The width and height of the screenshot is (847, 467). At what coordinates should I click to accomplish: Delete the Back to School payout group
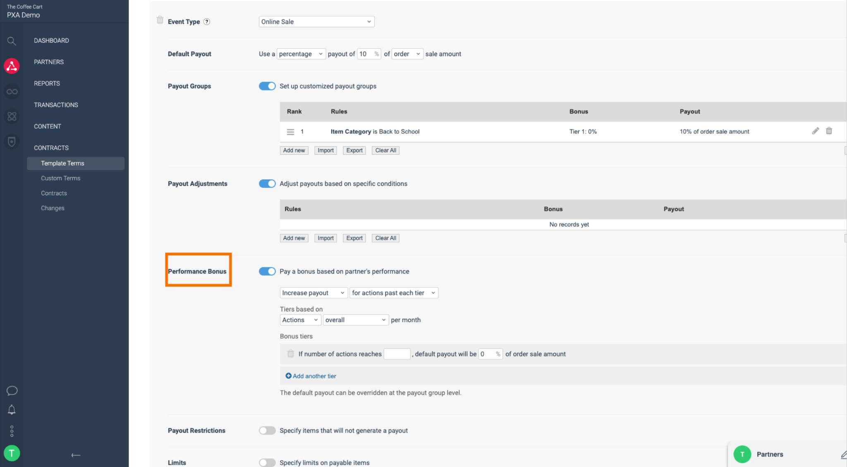[829, 131]
